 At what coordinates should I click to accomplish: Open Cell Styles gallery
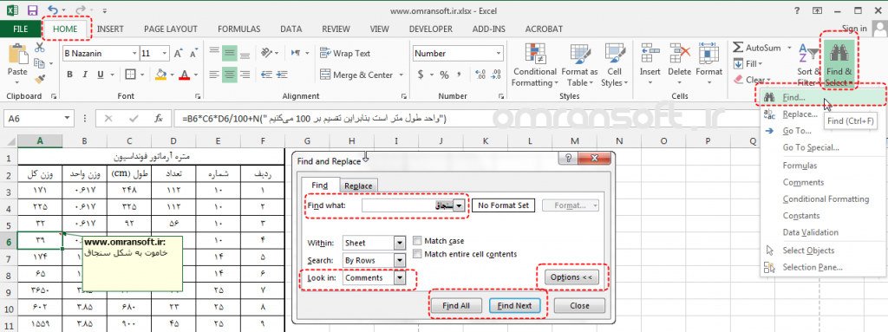coord(615,65)
